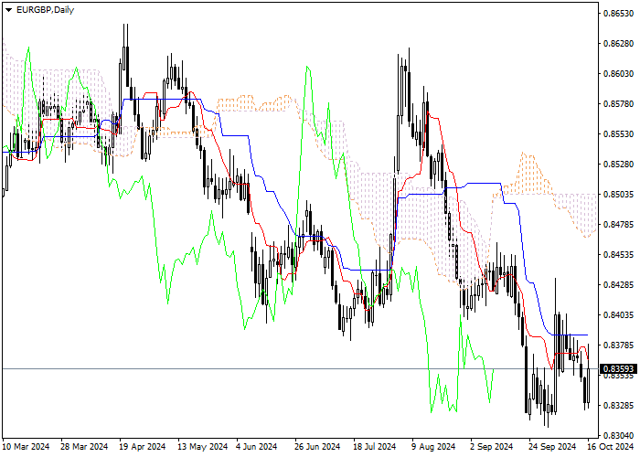
Task: Click the EURGBP,Daily chart title
Action: click(45, 10)
